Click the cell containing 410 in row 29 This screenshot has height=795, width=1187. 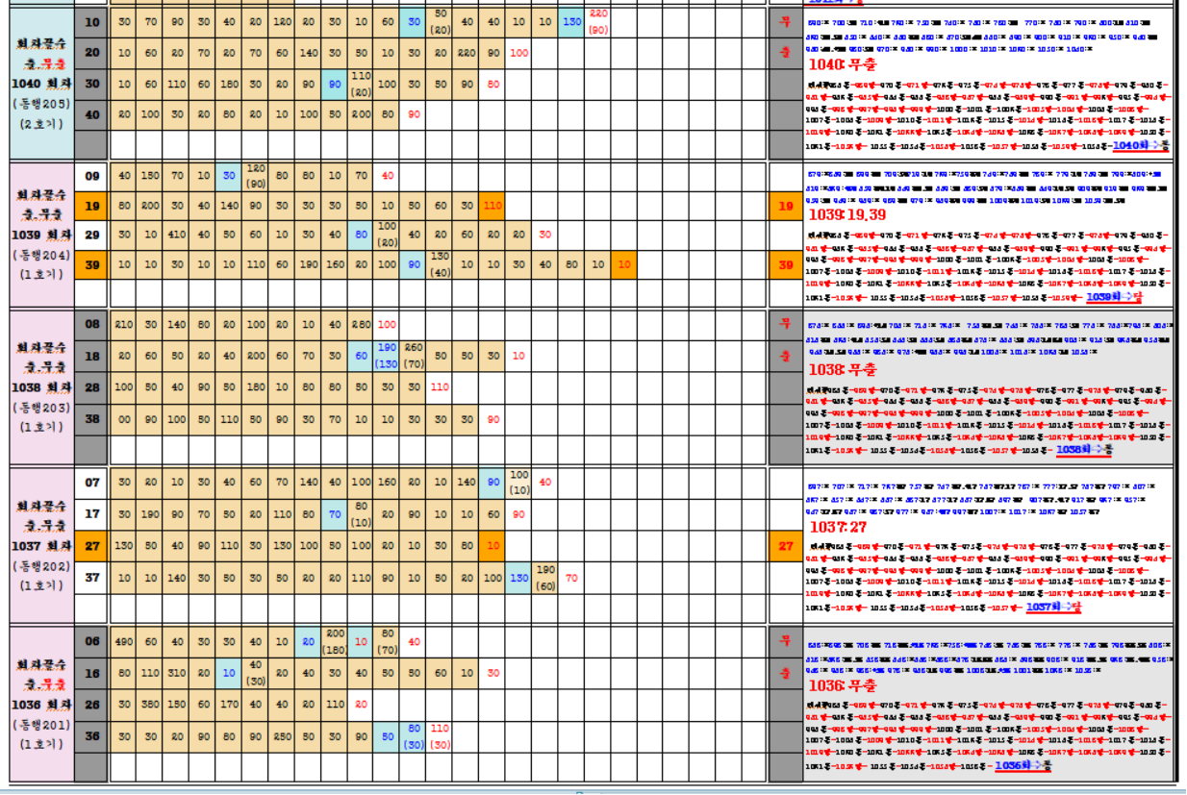click(x=176, y=235)
